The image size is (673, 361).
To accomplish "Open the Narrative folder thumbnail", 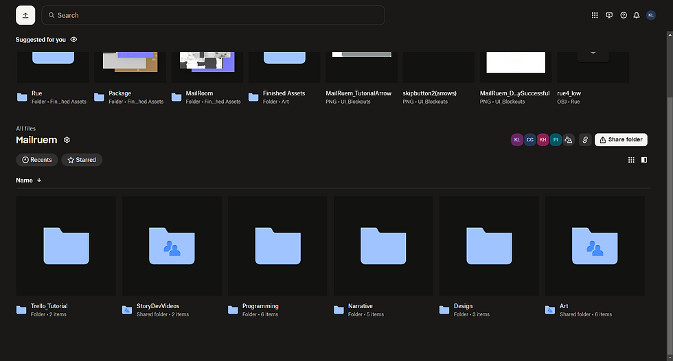I will click(383, 246).
